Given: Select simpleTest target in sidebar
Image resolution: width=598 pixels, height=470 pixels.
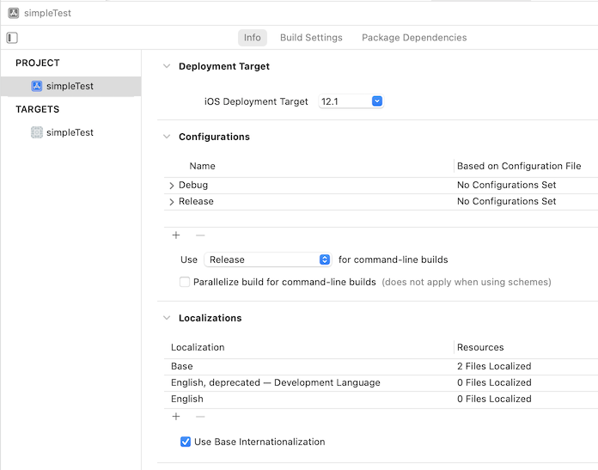Looking at the screenshot, I should (70, 132).
